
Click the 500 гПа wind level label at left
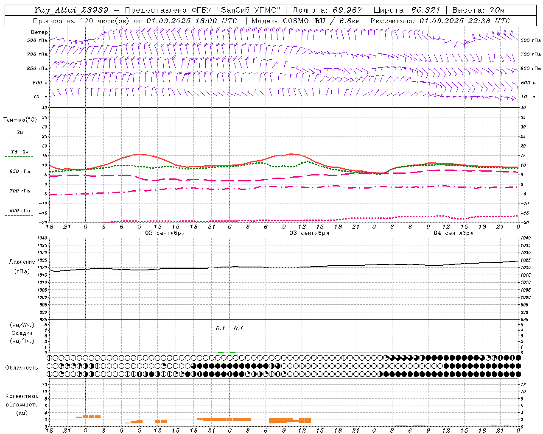tap(37, 40)
